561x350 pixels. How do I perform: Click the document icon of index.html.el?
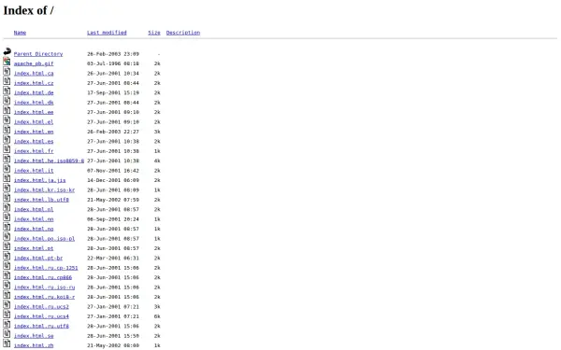point(7,119)
